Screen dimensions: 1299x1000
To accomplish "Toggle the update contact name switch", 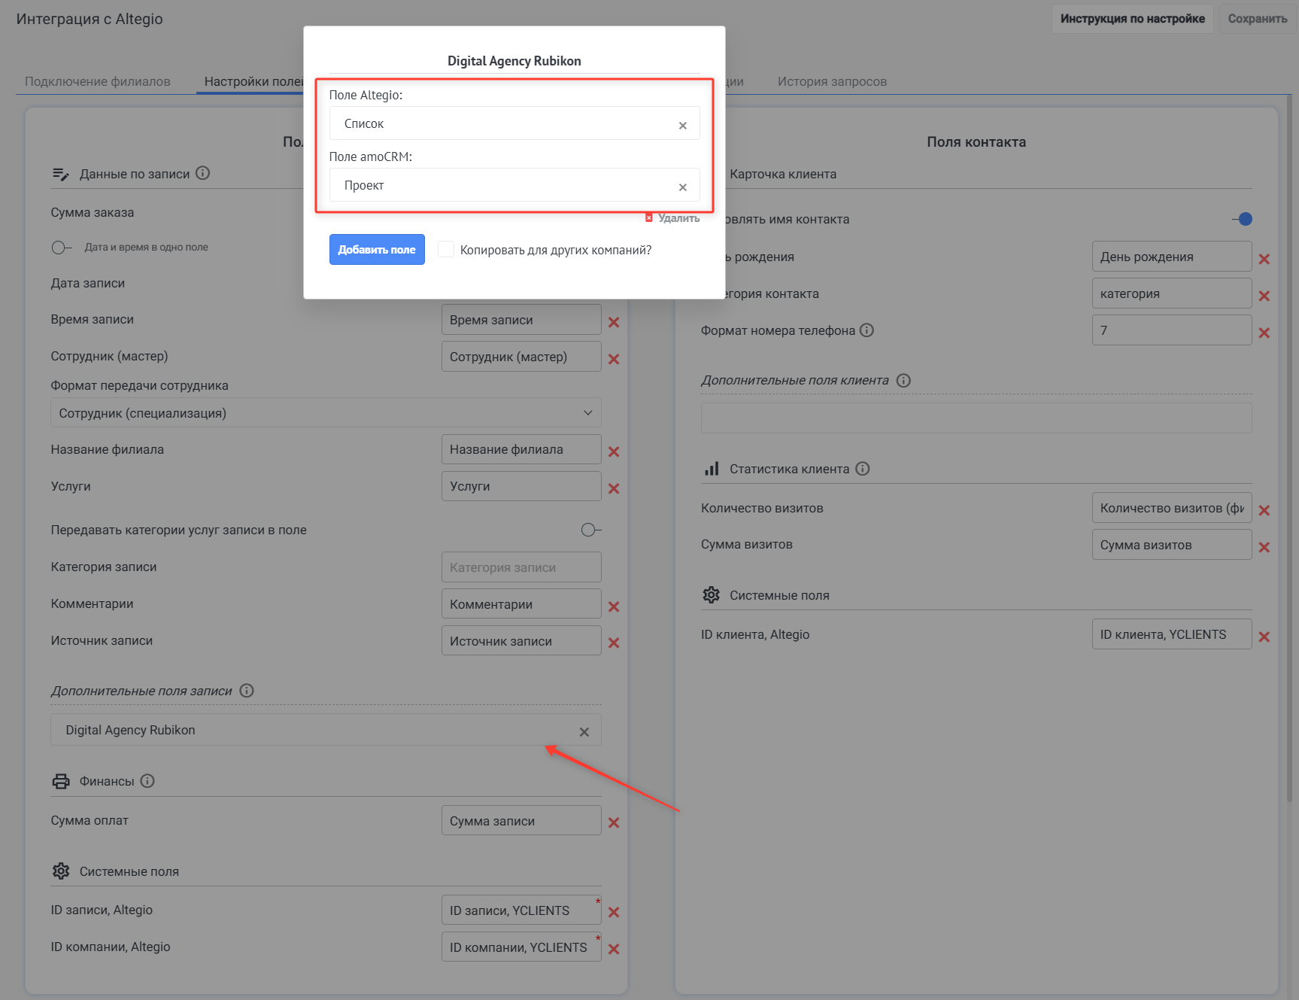I will (x=1243, y=219).
